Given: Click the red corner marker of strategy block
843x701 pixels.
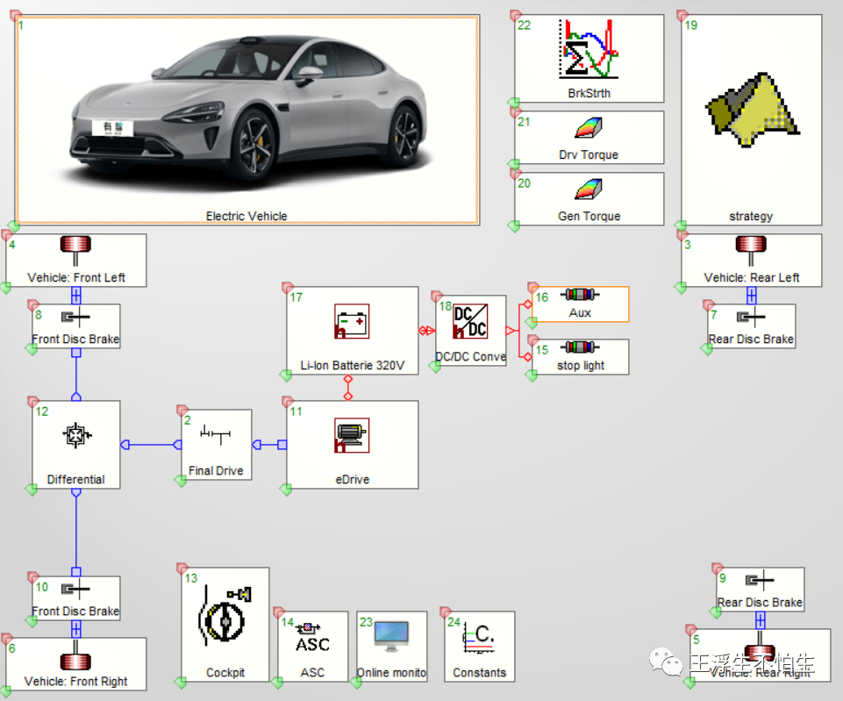Looking at the screenshot, I should (x=682, y=15).
